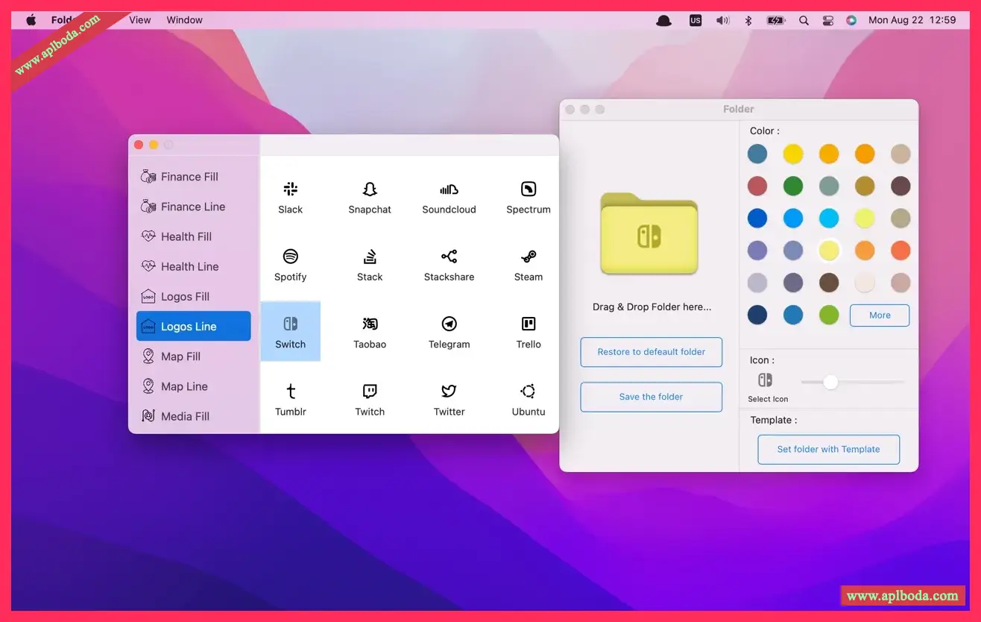
Task: Switch to the Logos Fill category
Action: (x=194, y=296)
